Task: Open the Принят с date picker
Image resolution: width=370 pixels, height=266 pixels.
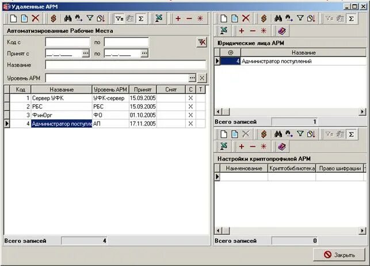Action: 86,54
